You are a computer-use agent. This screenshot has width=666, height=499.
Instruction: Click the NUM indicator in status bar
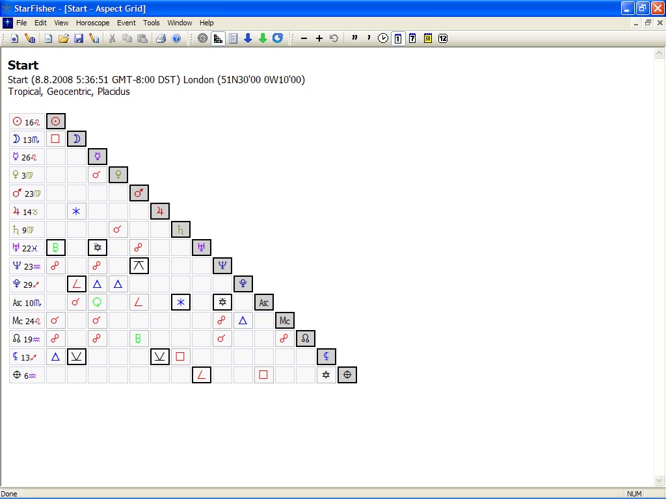(634, 494)
